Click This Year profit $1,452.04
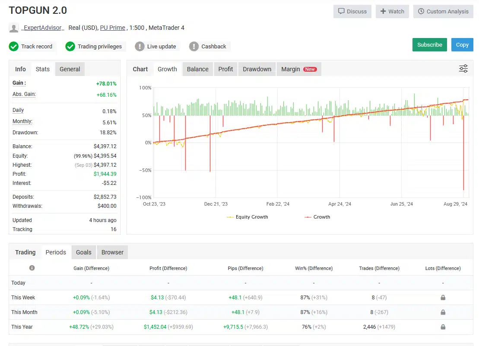This screenshot has width=479, height=346. point(155,327)
